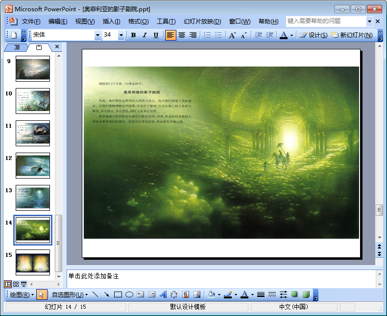The image size is (387, 316).
Task: Insert picture from file
Action: [197, 294]
